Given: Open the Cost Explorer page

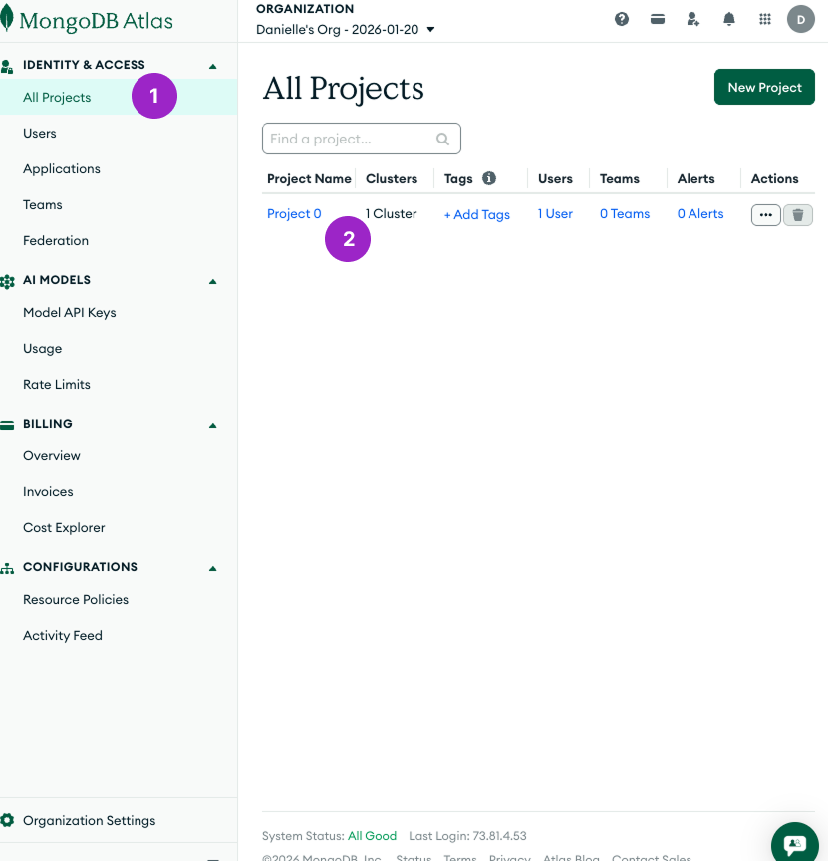Looking at the screenshot, I should 64,528.
